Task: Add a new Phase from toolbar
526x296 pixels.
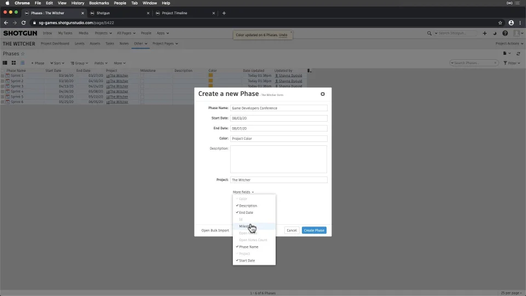Action: pos(38,63)
